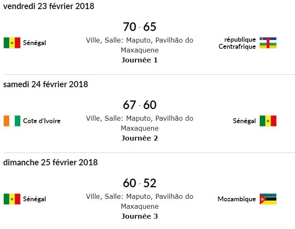The height and width of the screenshot is (229, 295).
Task: Open the 70 - 65 match score
Action: (140, 27)
